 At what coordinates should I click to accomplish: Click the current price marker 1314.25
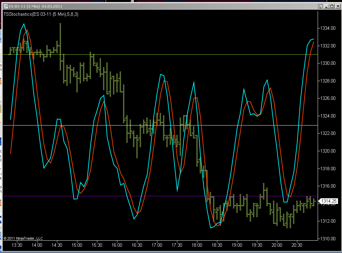[328, 201]
